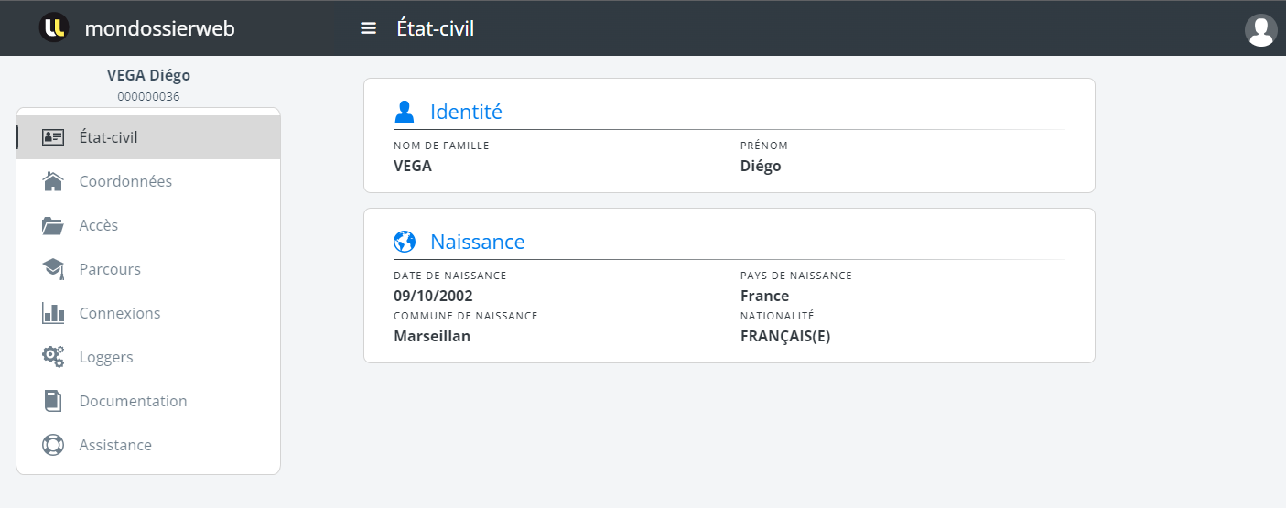Toggle the hamburger navigation menu

pos(369,28)
